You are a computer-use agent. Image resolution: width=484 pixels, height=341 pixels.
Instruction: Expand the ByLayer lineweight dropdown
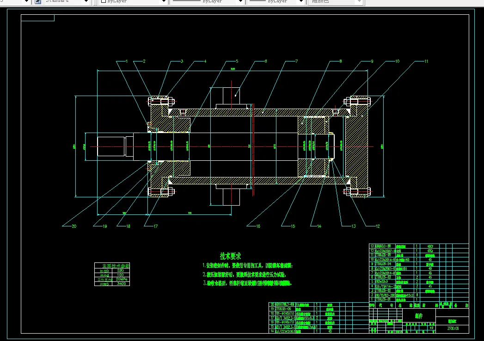(301, 1)
